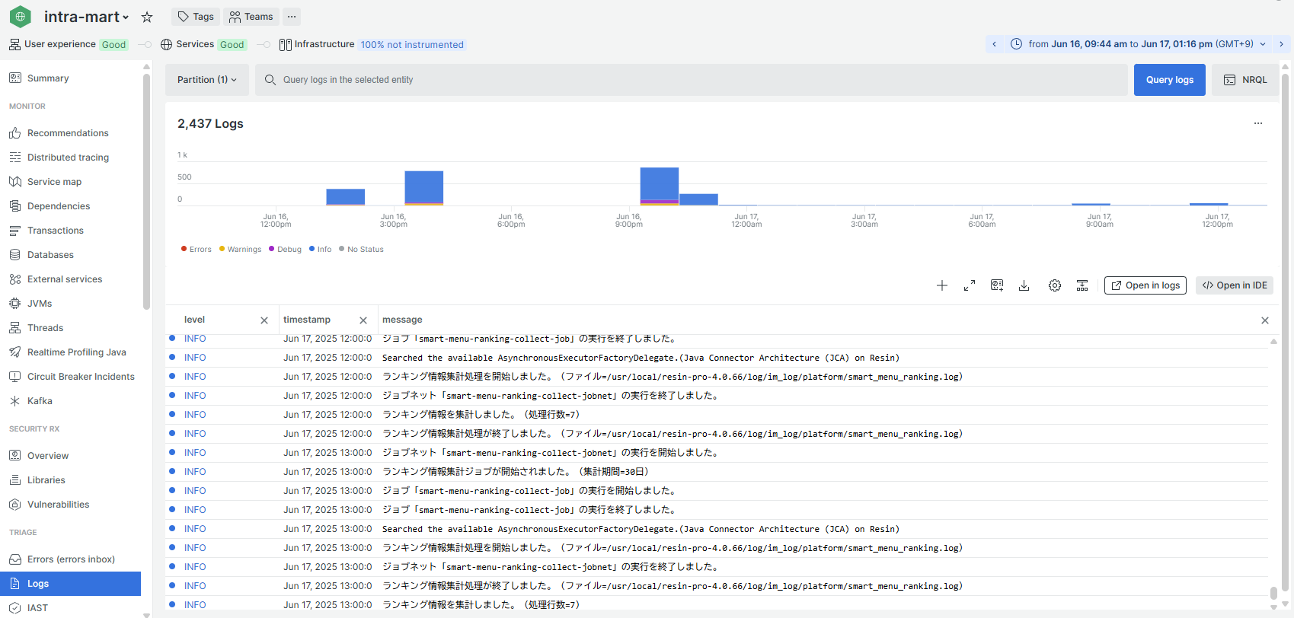Open Dependencies in the sidebar
Viewport: 1294px width, 618px height.
tap(59, 206)
